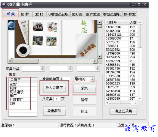Click the 停止 button

point(84,111)
